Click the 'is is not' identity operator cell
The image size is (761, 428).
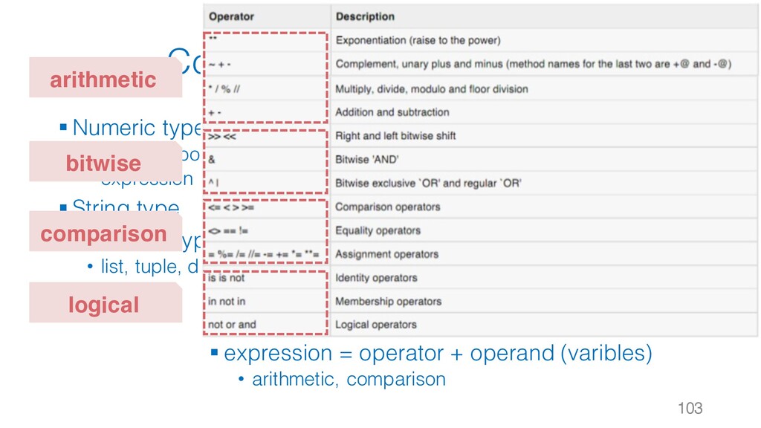point(226,278)
